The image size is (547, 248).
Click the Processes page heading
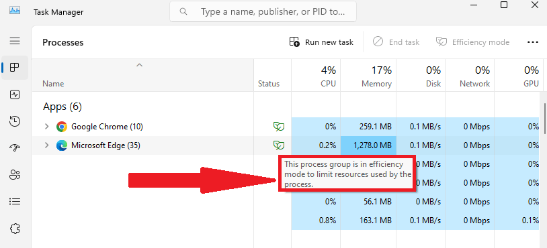[x=62, y=42]
